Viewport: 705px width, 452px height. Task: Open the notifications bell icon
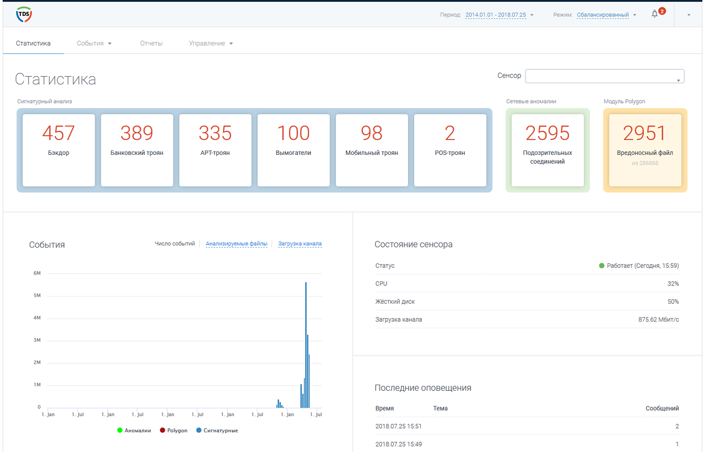pyautogui.click(x=654, y=14)
